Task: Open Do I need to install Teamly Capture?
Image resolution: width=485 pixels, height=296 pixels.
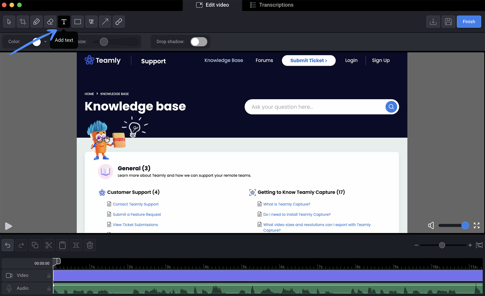Action: [x=297, y=215]
